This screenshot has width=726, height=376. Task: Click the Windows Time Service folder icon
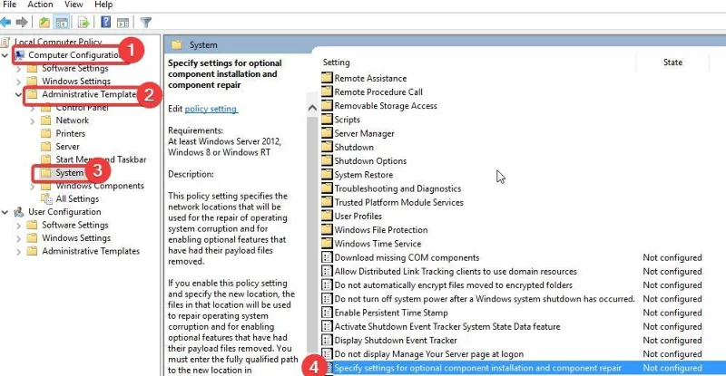coord(327,243)
